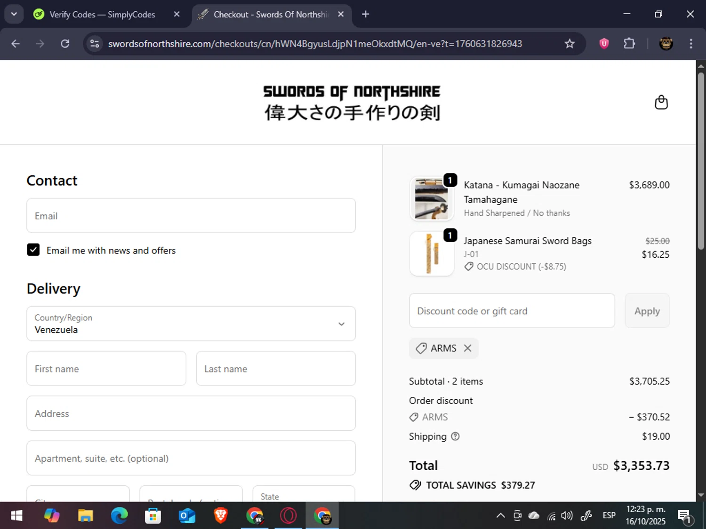
Task: Open the notification center icon
Action: tap(685, 516)
